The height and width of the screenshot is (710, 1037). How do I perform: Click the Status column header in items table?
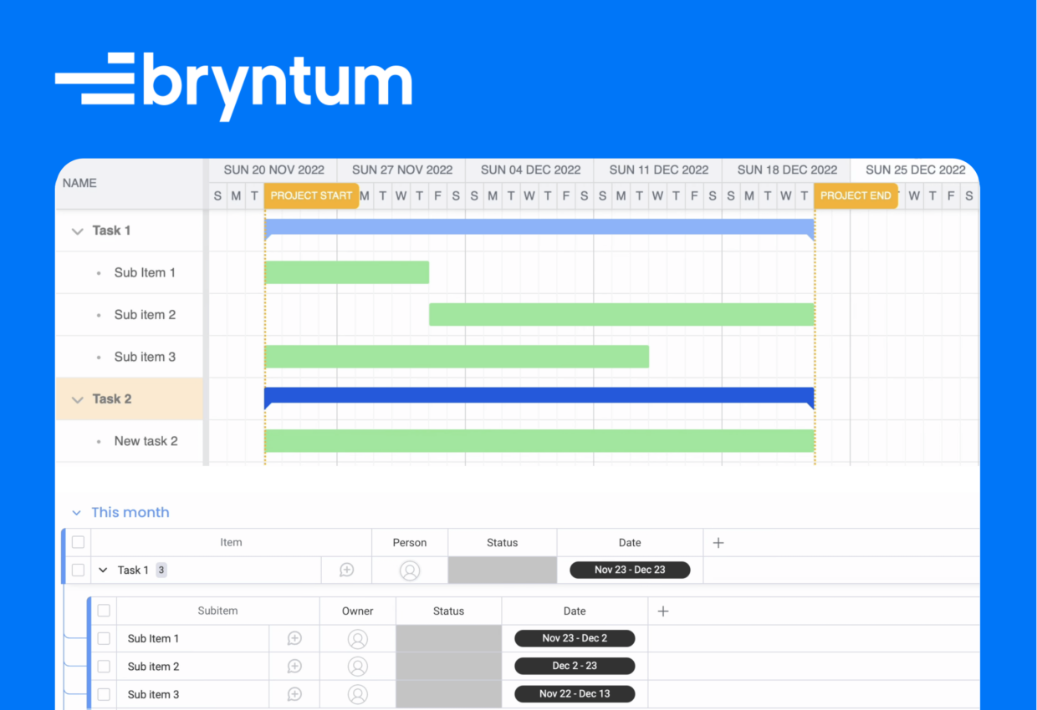click(x=503, y=543)
